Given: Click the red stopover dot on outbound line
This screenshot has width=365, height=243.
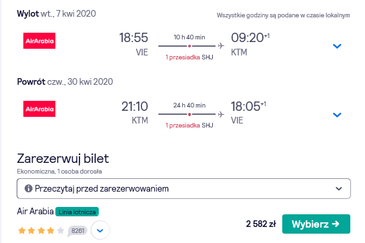Looking at the screenshot, I should (190, 46).
